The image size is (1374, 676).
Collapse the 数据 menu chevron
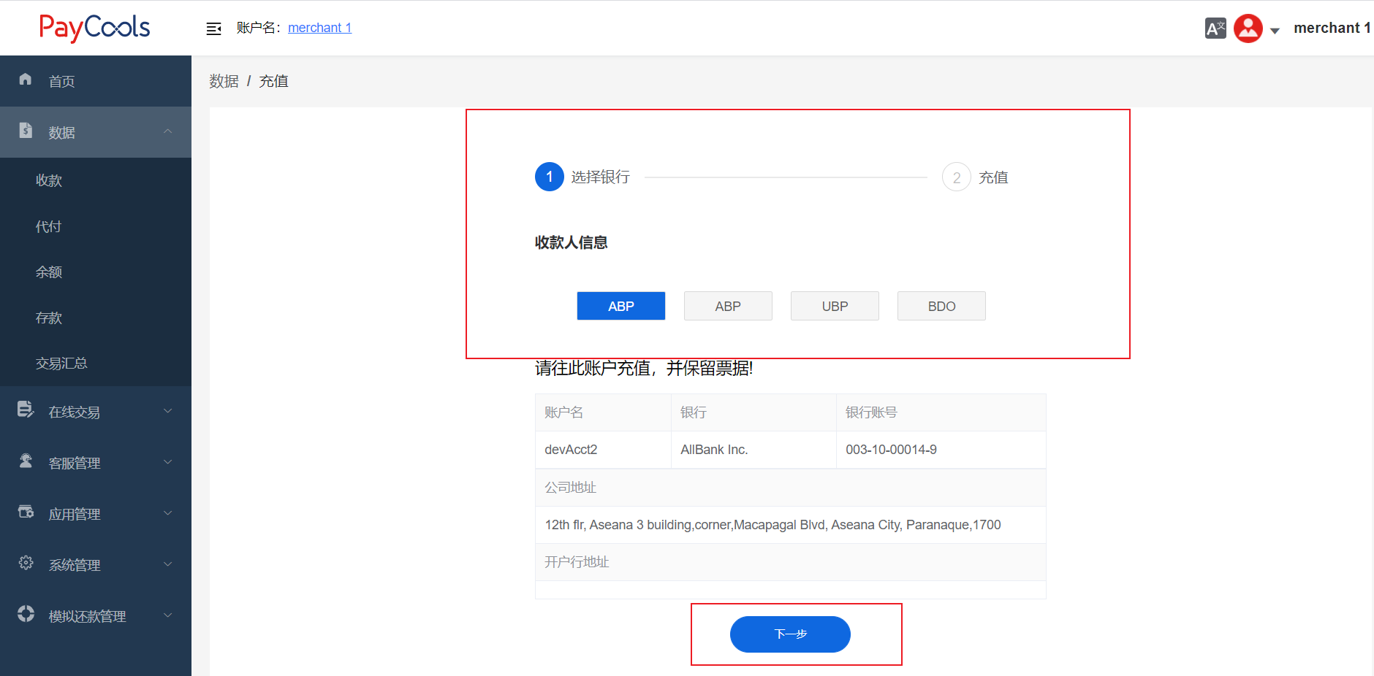[168, 131]
